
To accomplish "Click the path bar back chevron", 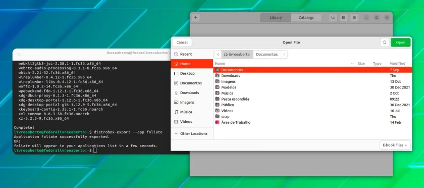I will [218, 55].
